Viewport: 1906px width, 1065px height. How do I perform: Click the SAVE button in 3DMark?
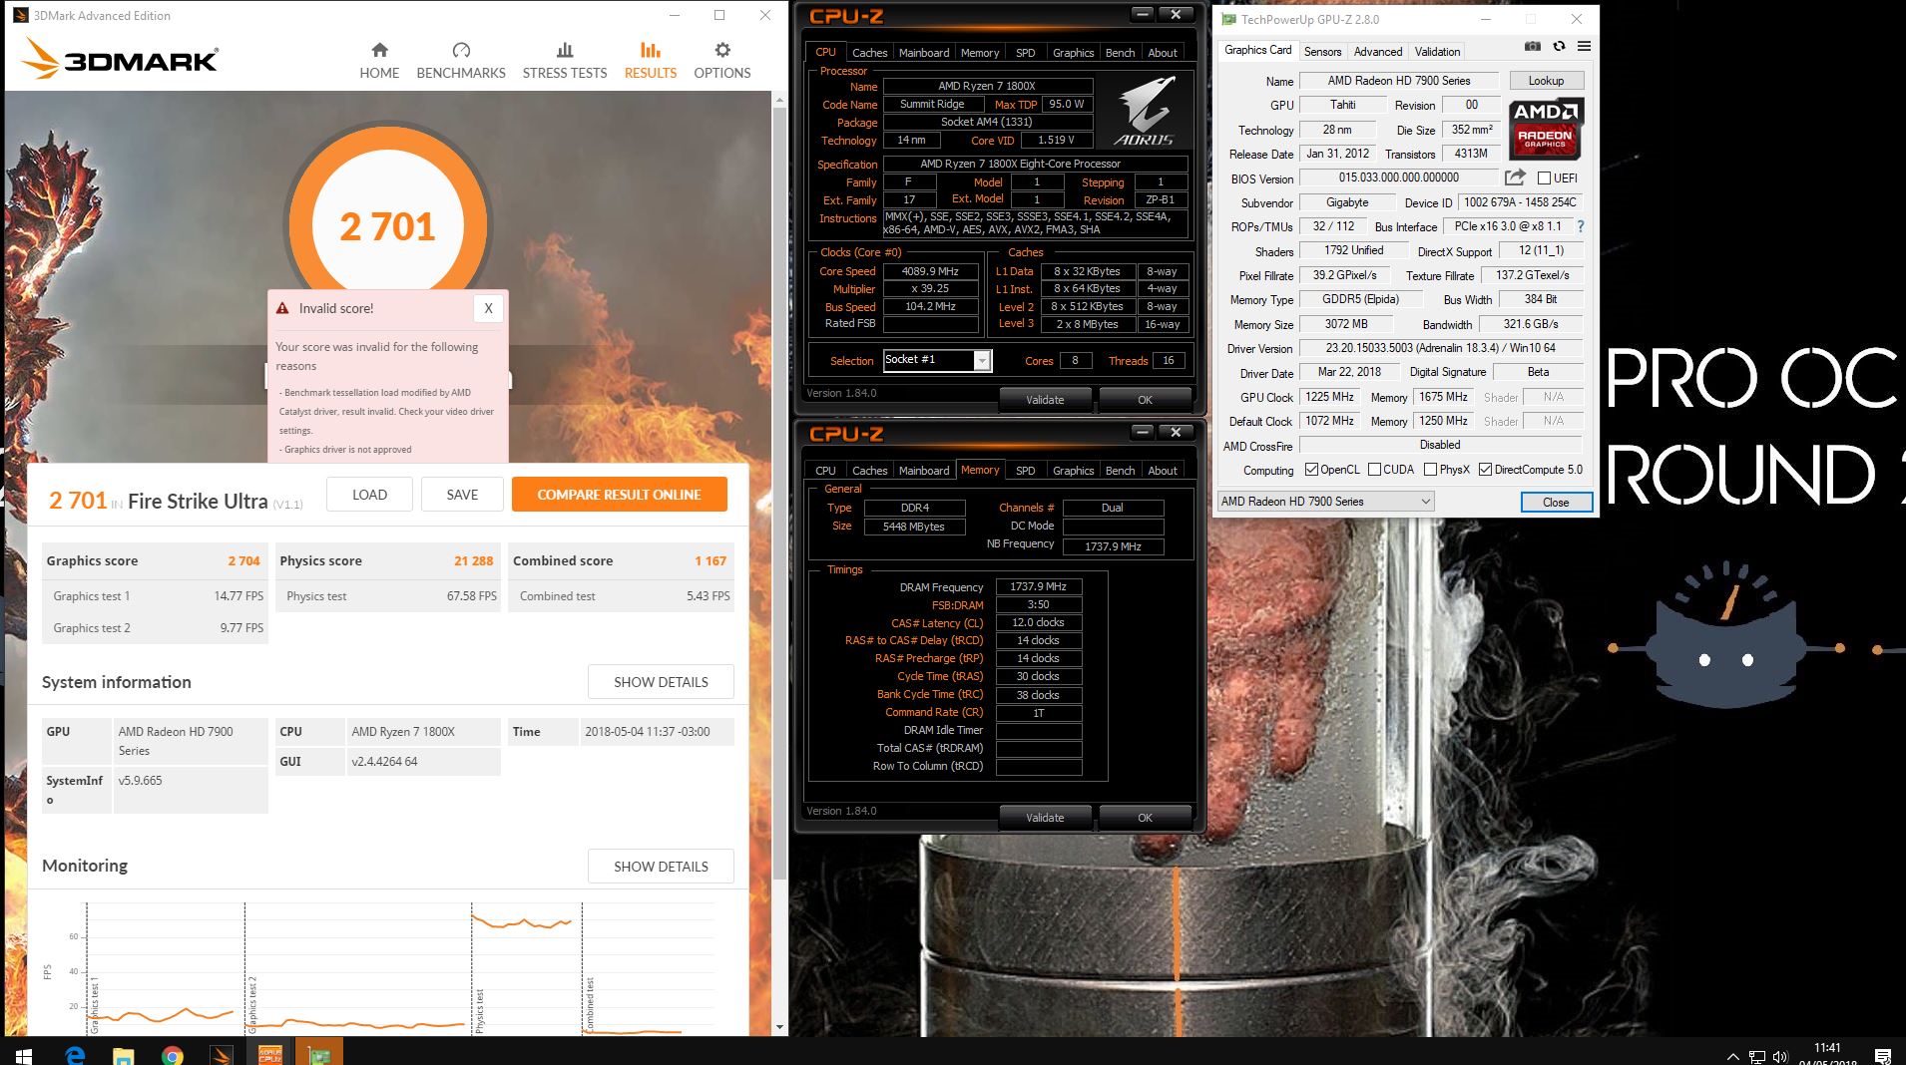click(462, 495)
